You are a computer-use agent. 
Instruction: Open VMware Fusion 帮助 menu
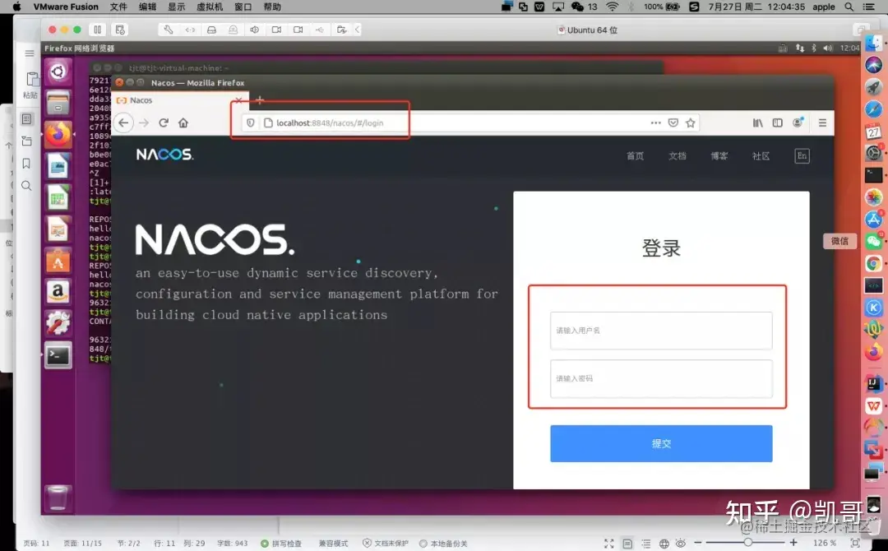tap(272, 7)
